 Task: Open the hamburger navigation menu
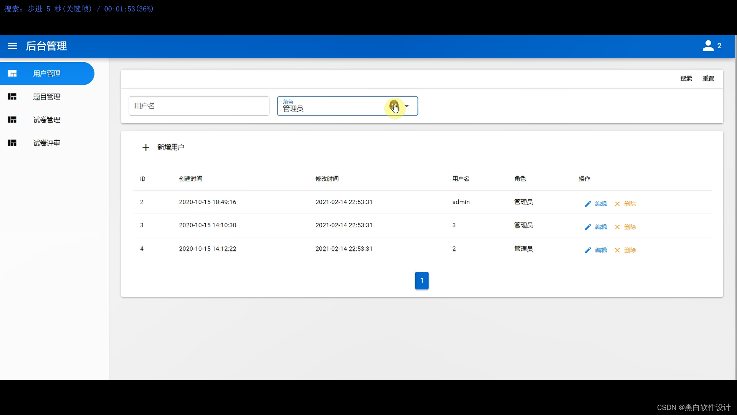click(x=12, y=46)
